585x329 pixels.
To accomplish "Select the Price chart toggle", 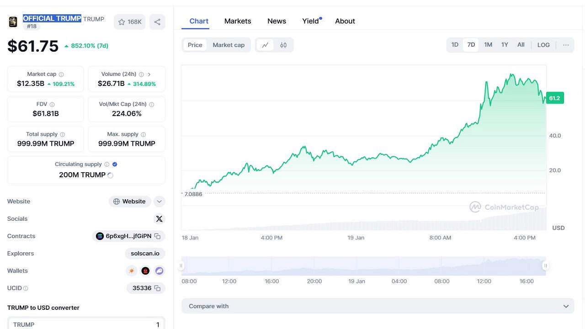I will [x=195, y=45].
